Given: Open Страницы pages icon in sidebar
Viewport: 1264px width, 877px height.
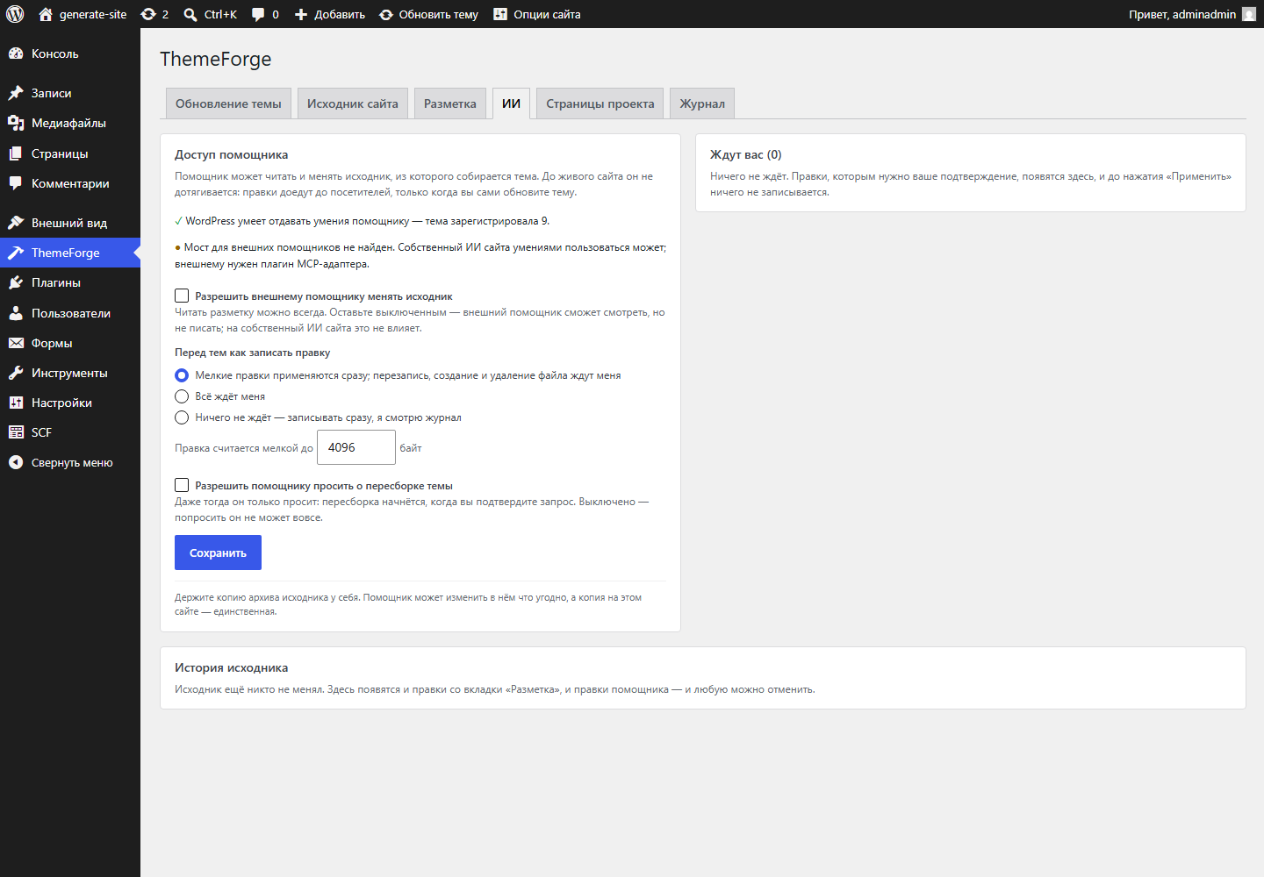Looking at the screenshot, I should tap(16, 153).
